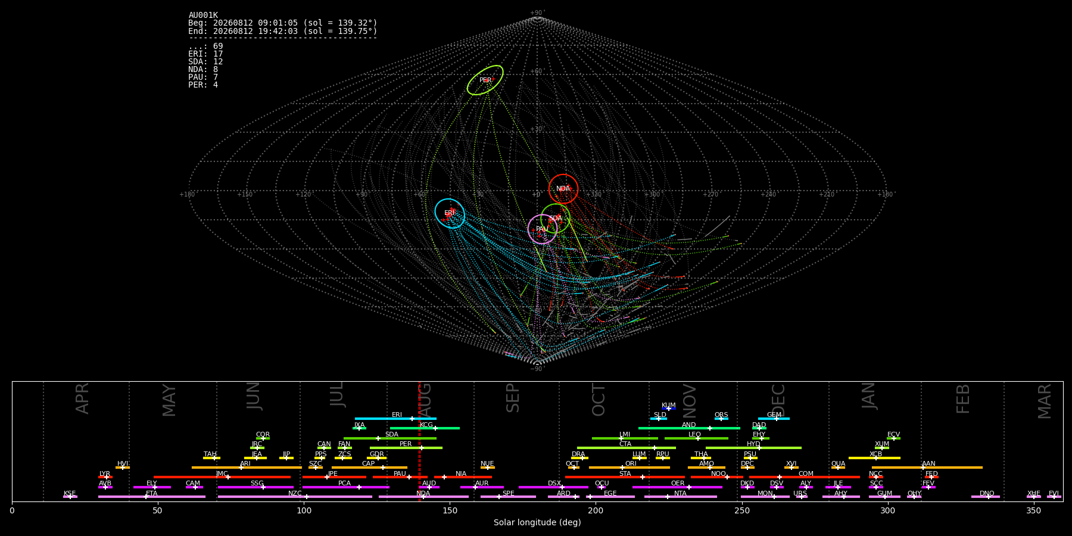Click the ERI: 17 count entry
The height and width of the screenshot is (536, 1072).
tap(205, 54)
